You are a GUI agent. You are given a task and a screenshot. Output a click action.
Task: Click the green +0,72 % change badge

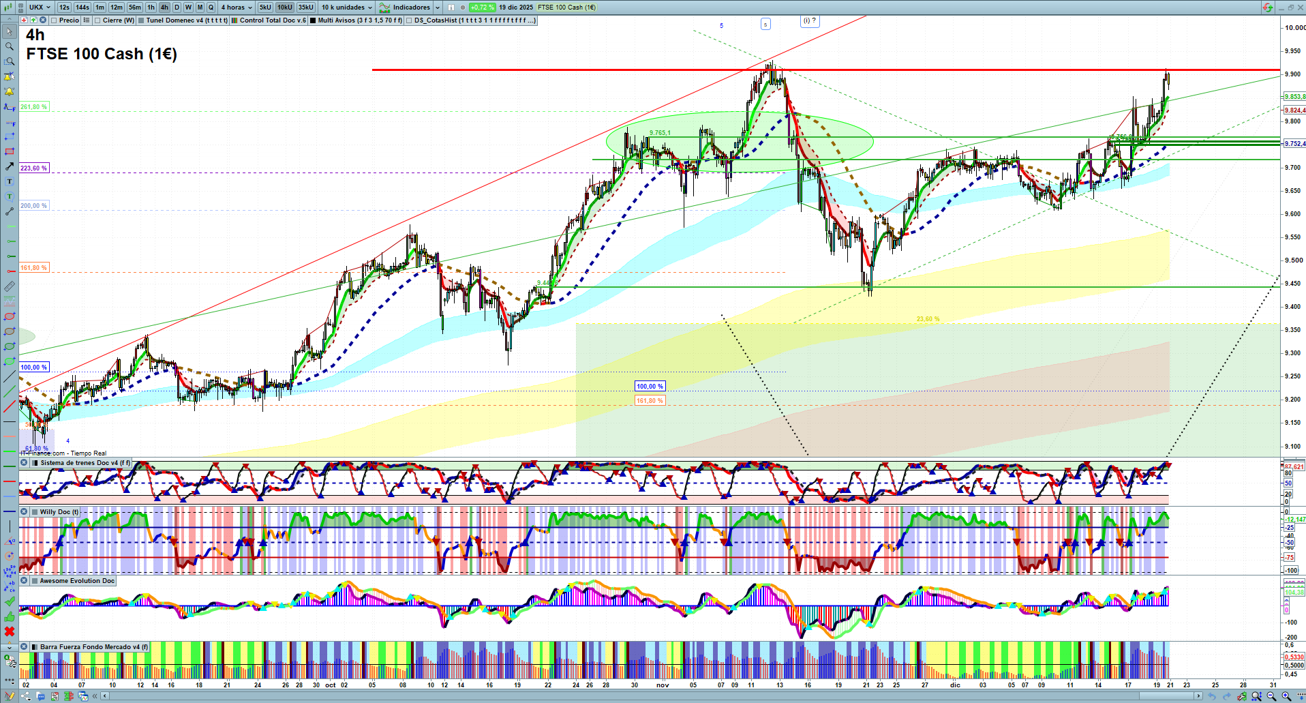tap(482, 8)
